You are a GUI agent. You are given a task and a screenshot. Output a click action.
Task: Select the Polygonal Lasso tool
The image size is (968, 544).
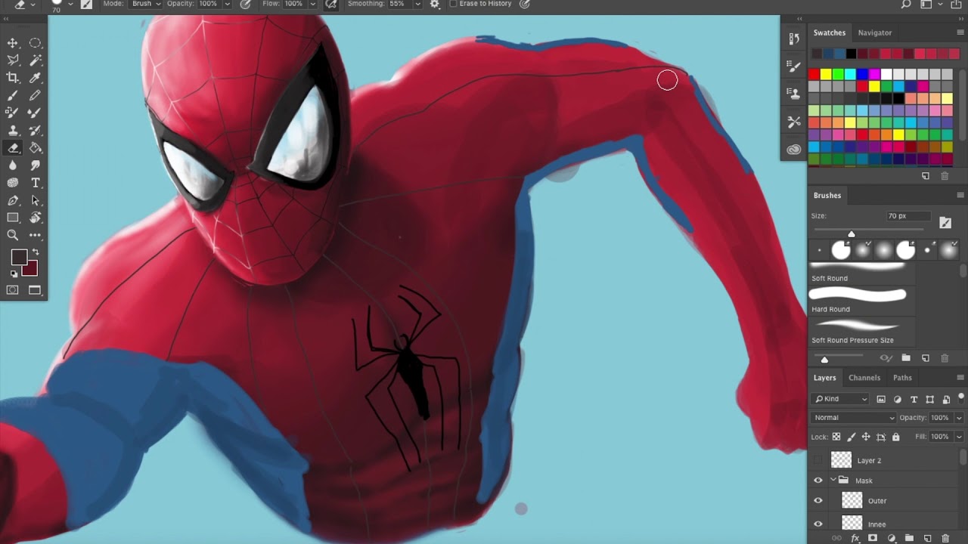(x=13, y=60)
